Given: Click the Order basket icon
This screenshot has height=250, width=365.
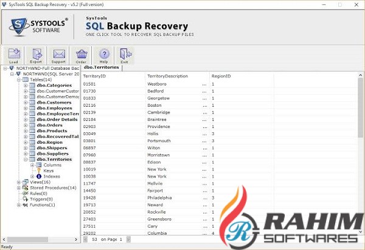Looking at the screenshot, I should 82,55.
